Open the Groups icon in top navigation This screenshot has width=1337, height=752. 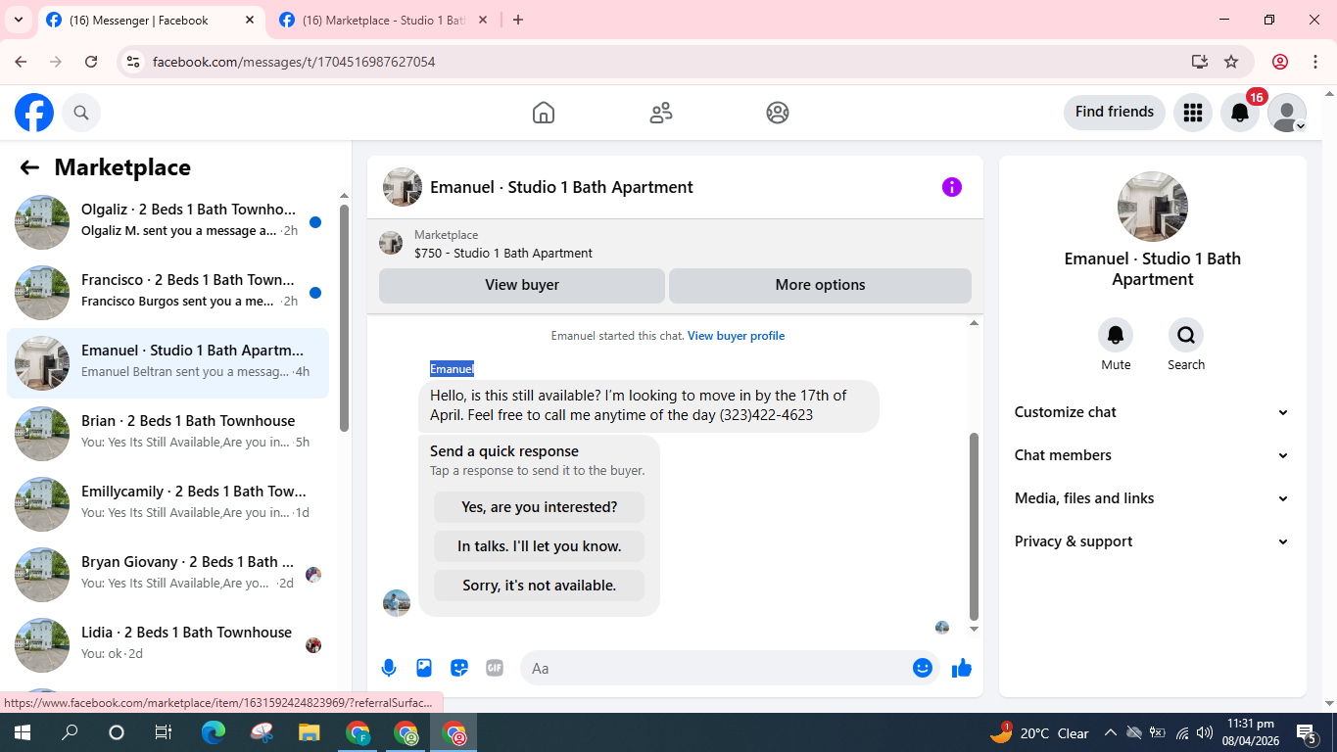click(x=778, y=113)
